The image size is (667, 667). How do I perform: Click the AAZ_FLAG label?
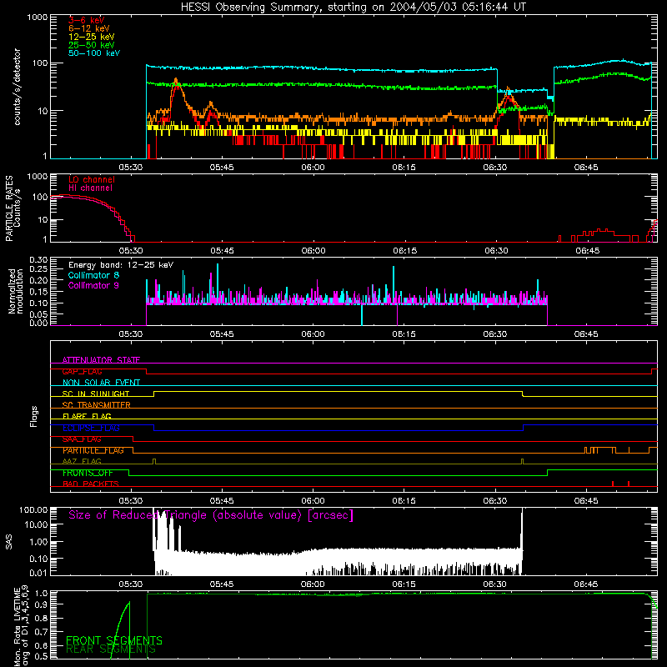(82, 461)
